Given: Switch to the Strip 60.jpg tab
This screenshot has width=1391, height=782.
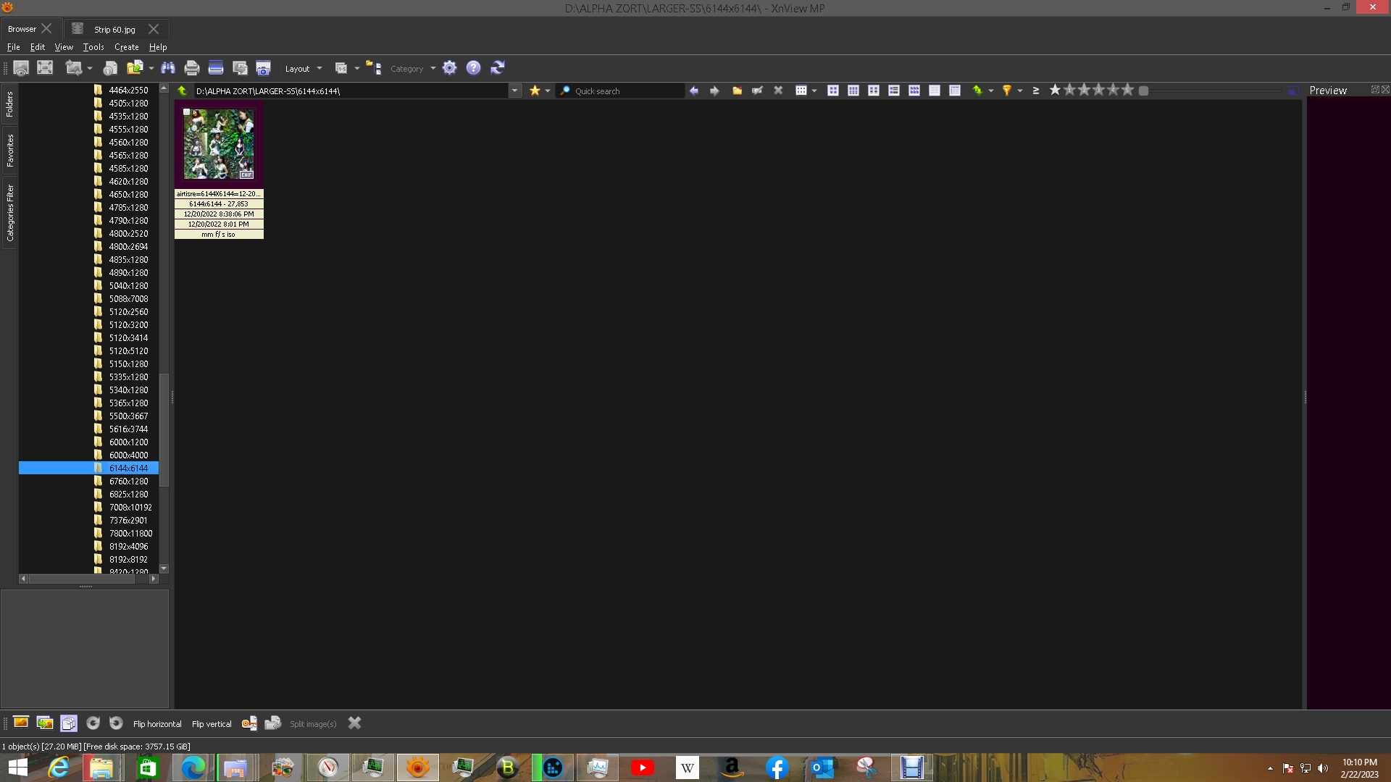Looking at the screenshot, I should tap(114, 30).
